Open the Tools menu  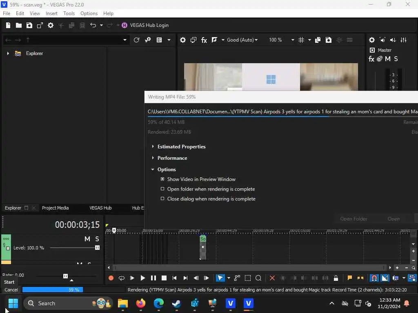tap(69, 13)
